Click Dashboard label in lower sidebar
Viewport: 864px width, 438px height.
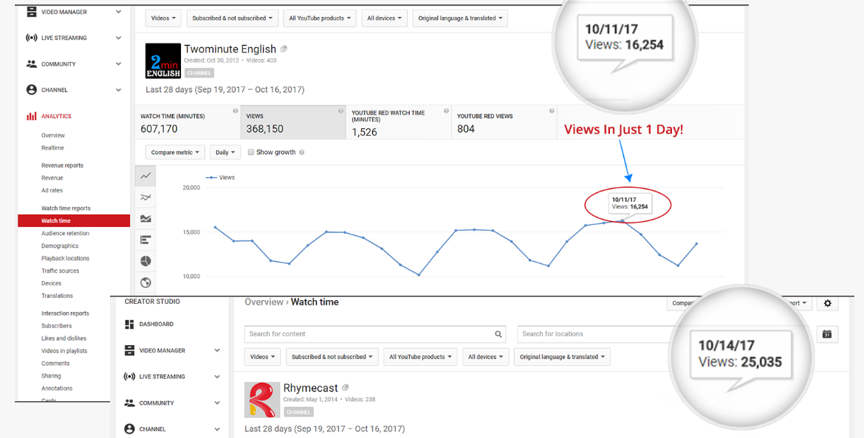pos(157,324)
